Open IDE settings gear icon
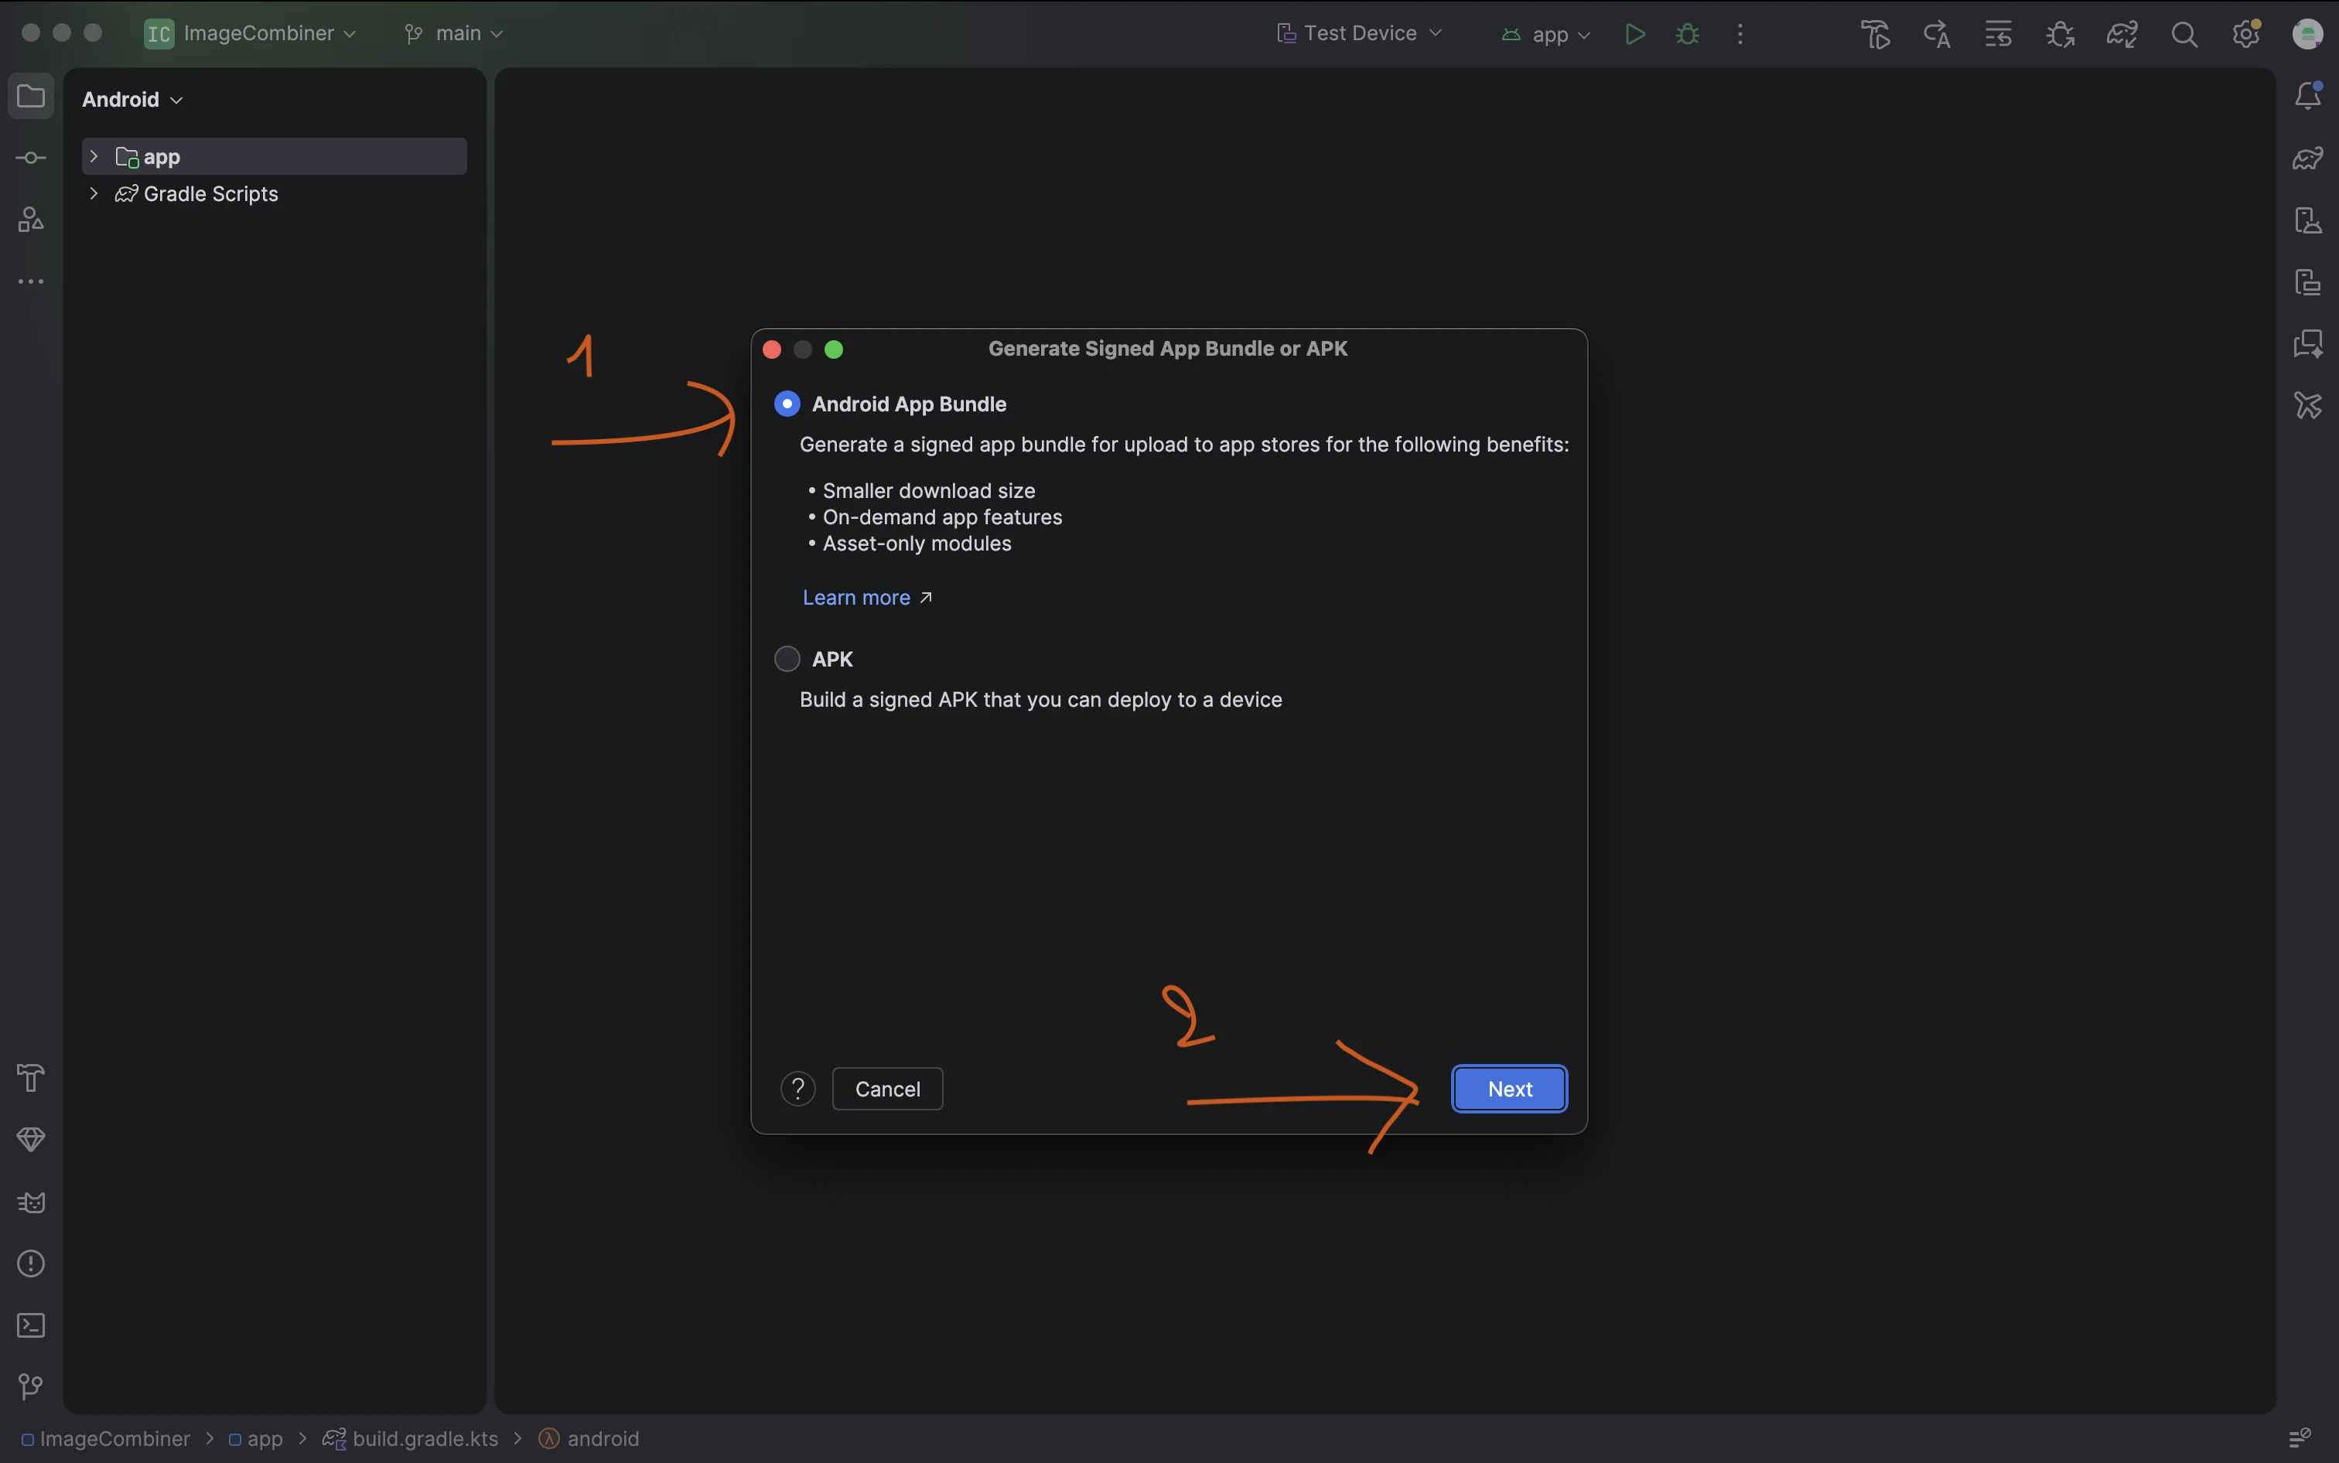The height and width of the screenshot is (1463, 2339). tap(2245, 34)
